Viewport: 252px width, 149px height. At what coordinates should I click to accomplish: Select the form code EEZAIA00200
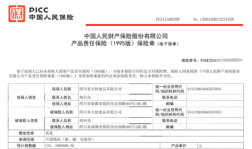pyautogui.click(x=168, y=20)
